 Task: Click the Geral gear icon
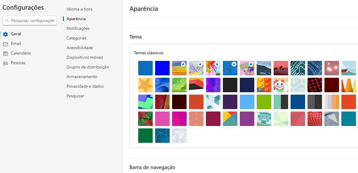(x=5, y=34)
